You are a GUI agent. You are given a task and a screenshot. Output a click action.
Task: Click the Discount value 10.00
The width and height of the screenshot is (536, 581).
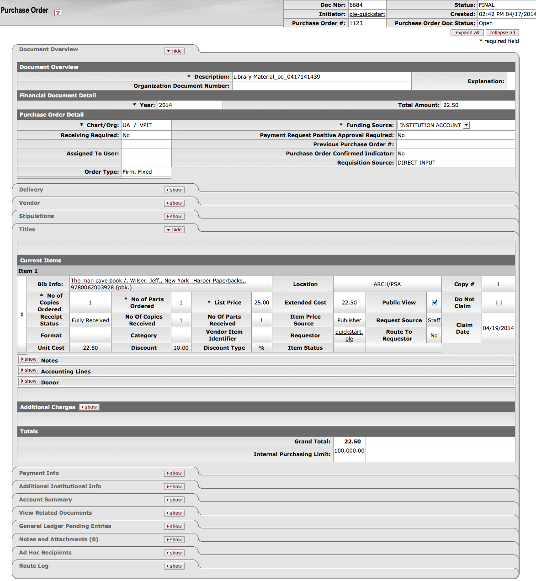[x=181, y=348]
